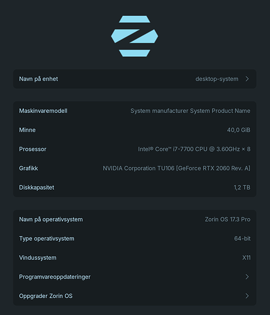The height and width of the screenshot is (315, 270).
Task: Open Oppgrader Zorin OS
Action: (x=135, y=296)
